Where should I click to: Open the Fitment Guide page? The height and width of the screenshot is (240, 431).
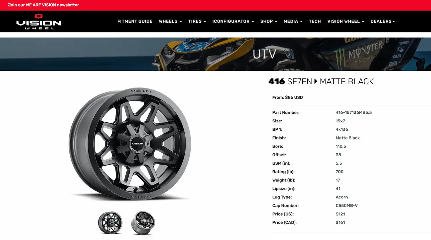135,21
